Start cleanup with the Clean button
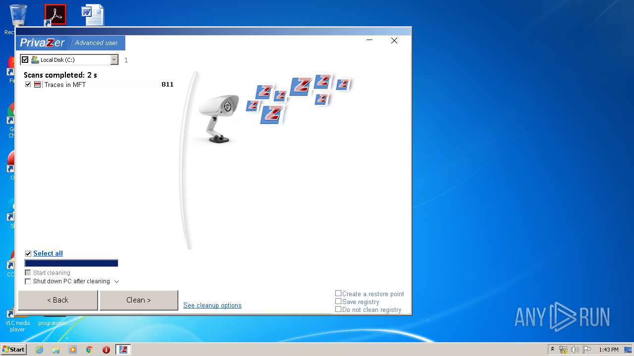 139,300
